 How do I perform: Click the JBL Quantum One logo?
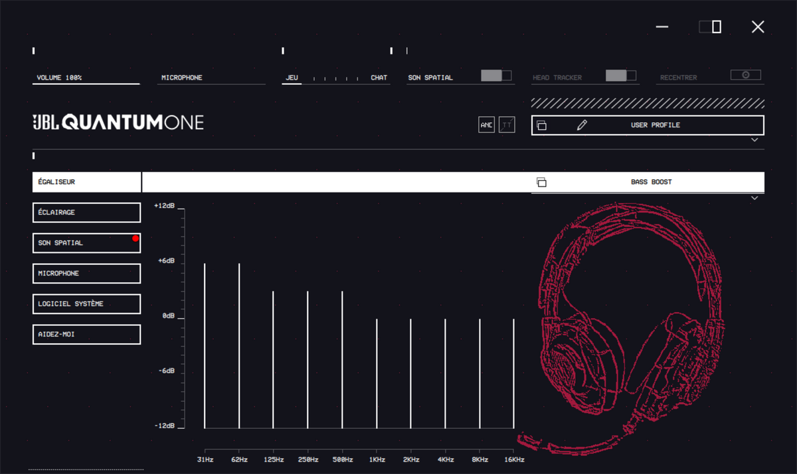click(x=118, y=122)
